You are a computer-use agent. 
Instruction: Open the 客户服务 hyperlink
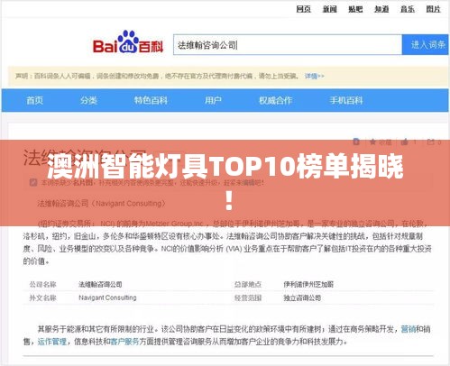click(124, 342)
